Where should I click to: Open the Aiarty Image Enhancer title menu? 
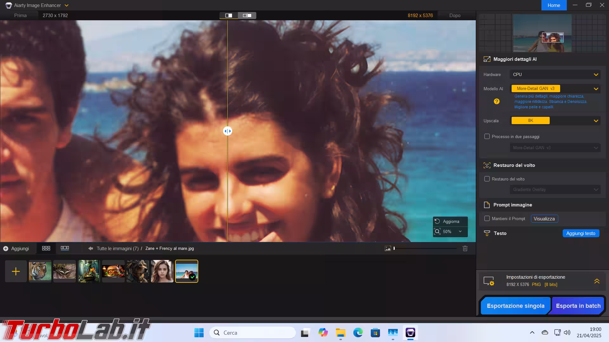[x=37, y=5]
